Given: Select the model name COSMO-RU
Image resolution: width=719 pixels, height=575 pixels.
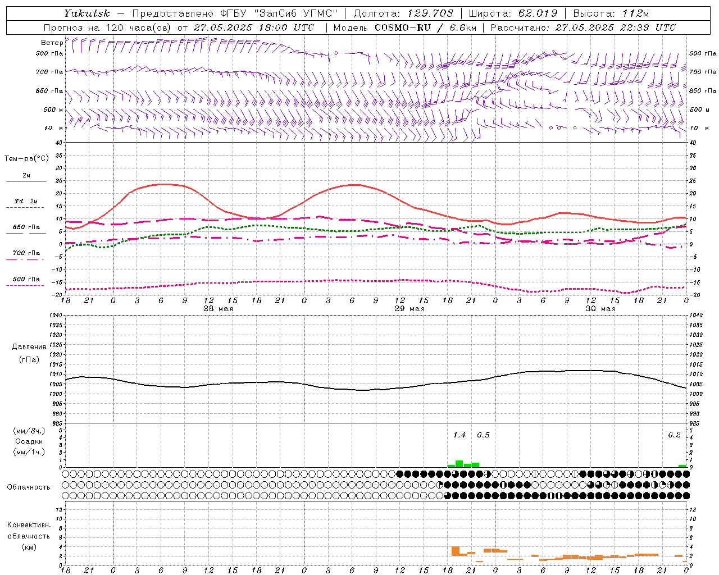Looking at the screenshot, I should point(404,28).
